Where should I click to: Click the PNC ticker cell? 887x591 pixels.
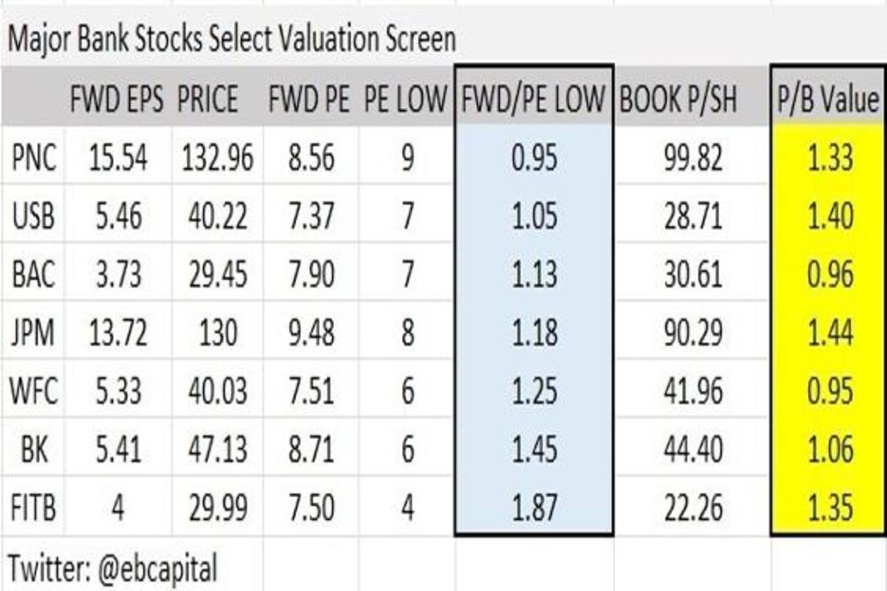(x=34, y=158)
